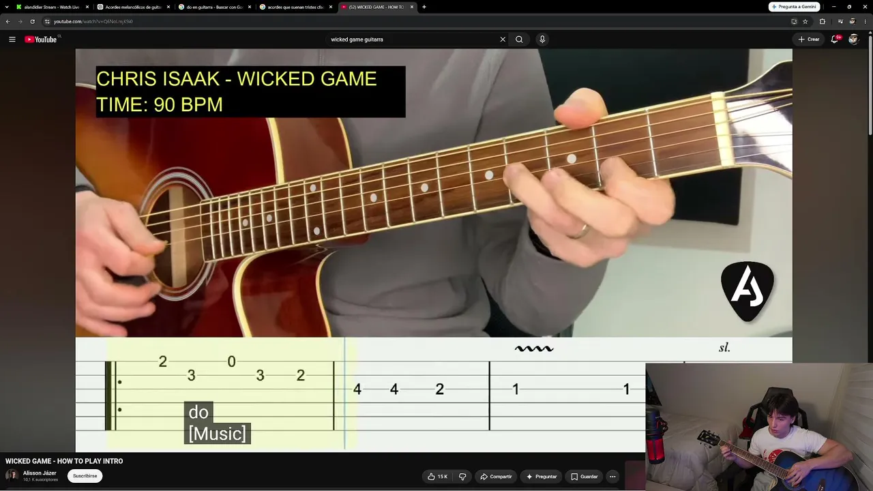Viewport: 873px width, 491px height.
Task: Subscribe with the Suscribirse button
Action: [x=85, y=476]
